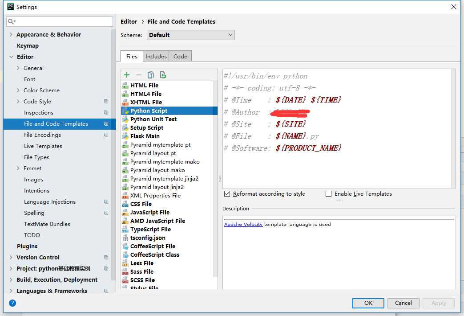464x316 pixels.
Task: Click the JavaScript File template icon
Action: (x=125, y=213)
